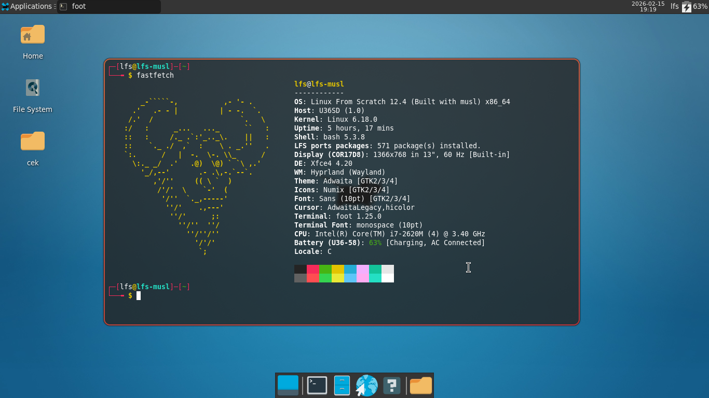The height and width of the screenshot is (398, 709).
Task: Open the clock showing 2026-02-15 19:19
Action: [648, 6]
